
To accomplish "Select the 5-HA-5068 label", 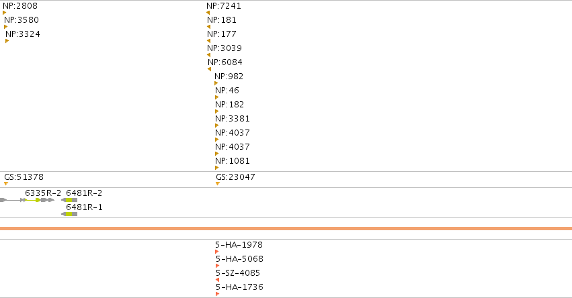I will (239, 259).
